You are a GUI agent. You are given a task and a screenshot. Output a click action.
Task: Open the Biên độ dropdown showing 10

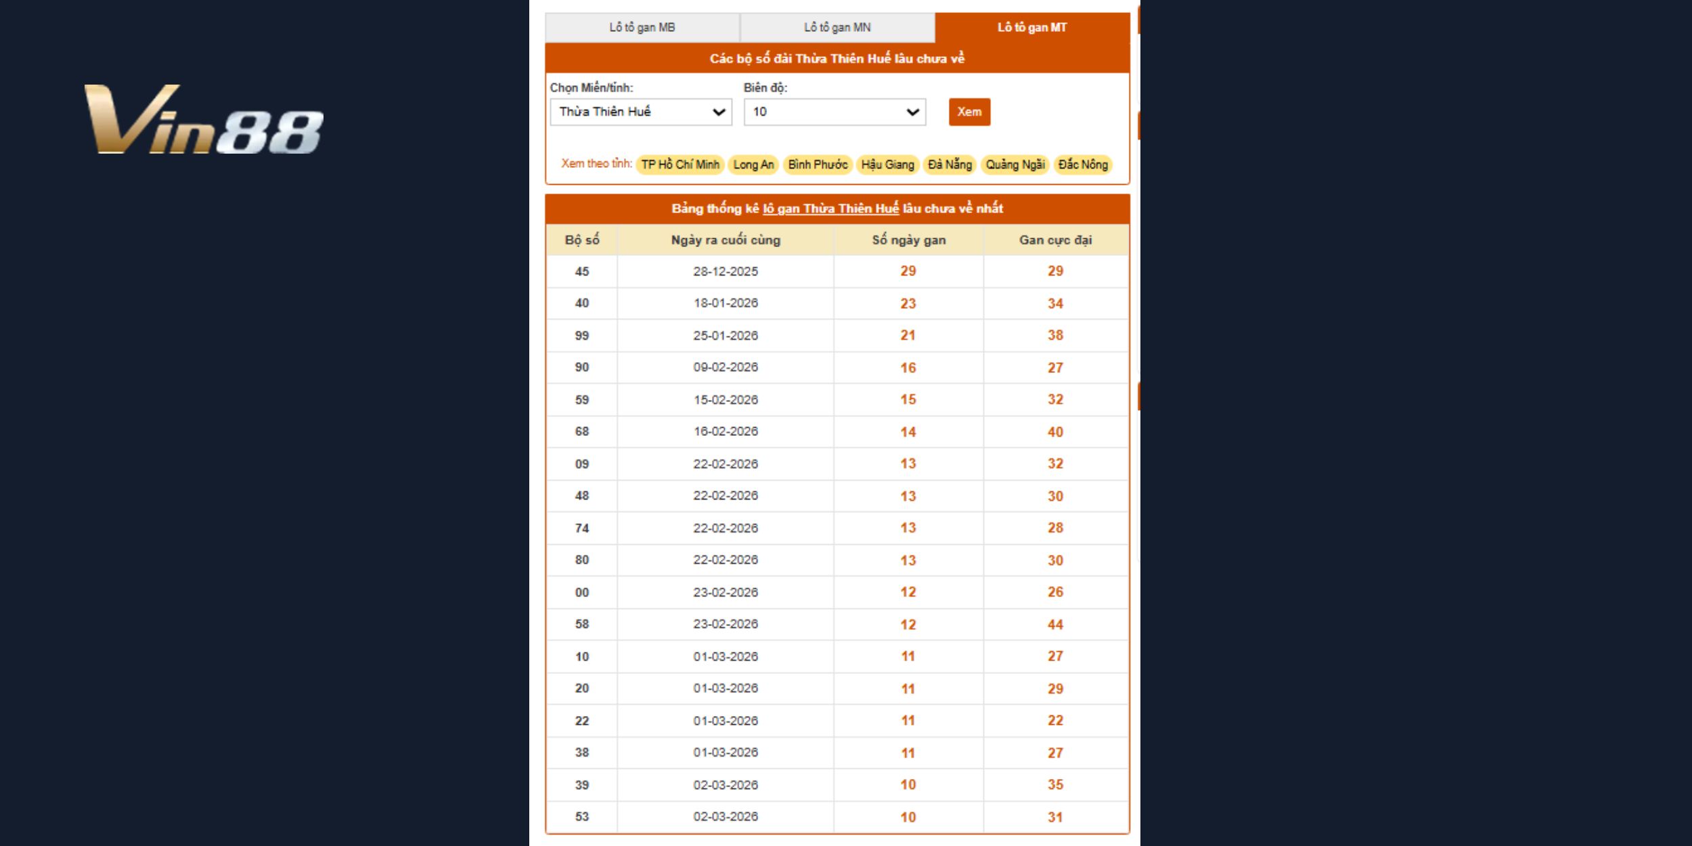click(834, 112)
